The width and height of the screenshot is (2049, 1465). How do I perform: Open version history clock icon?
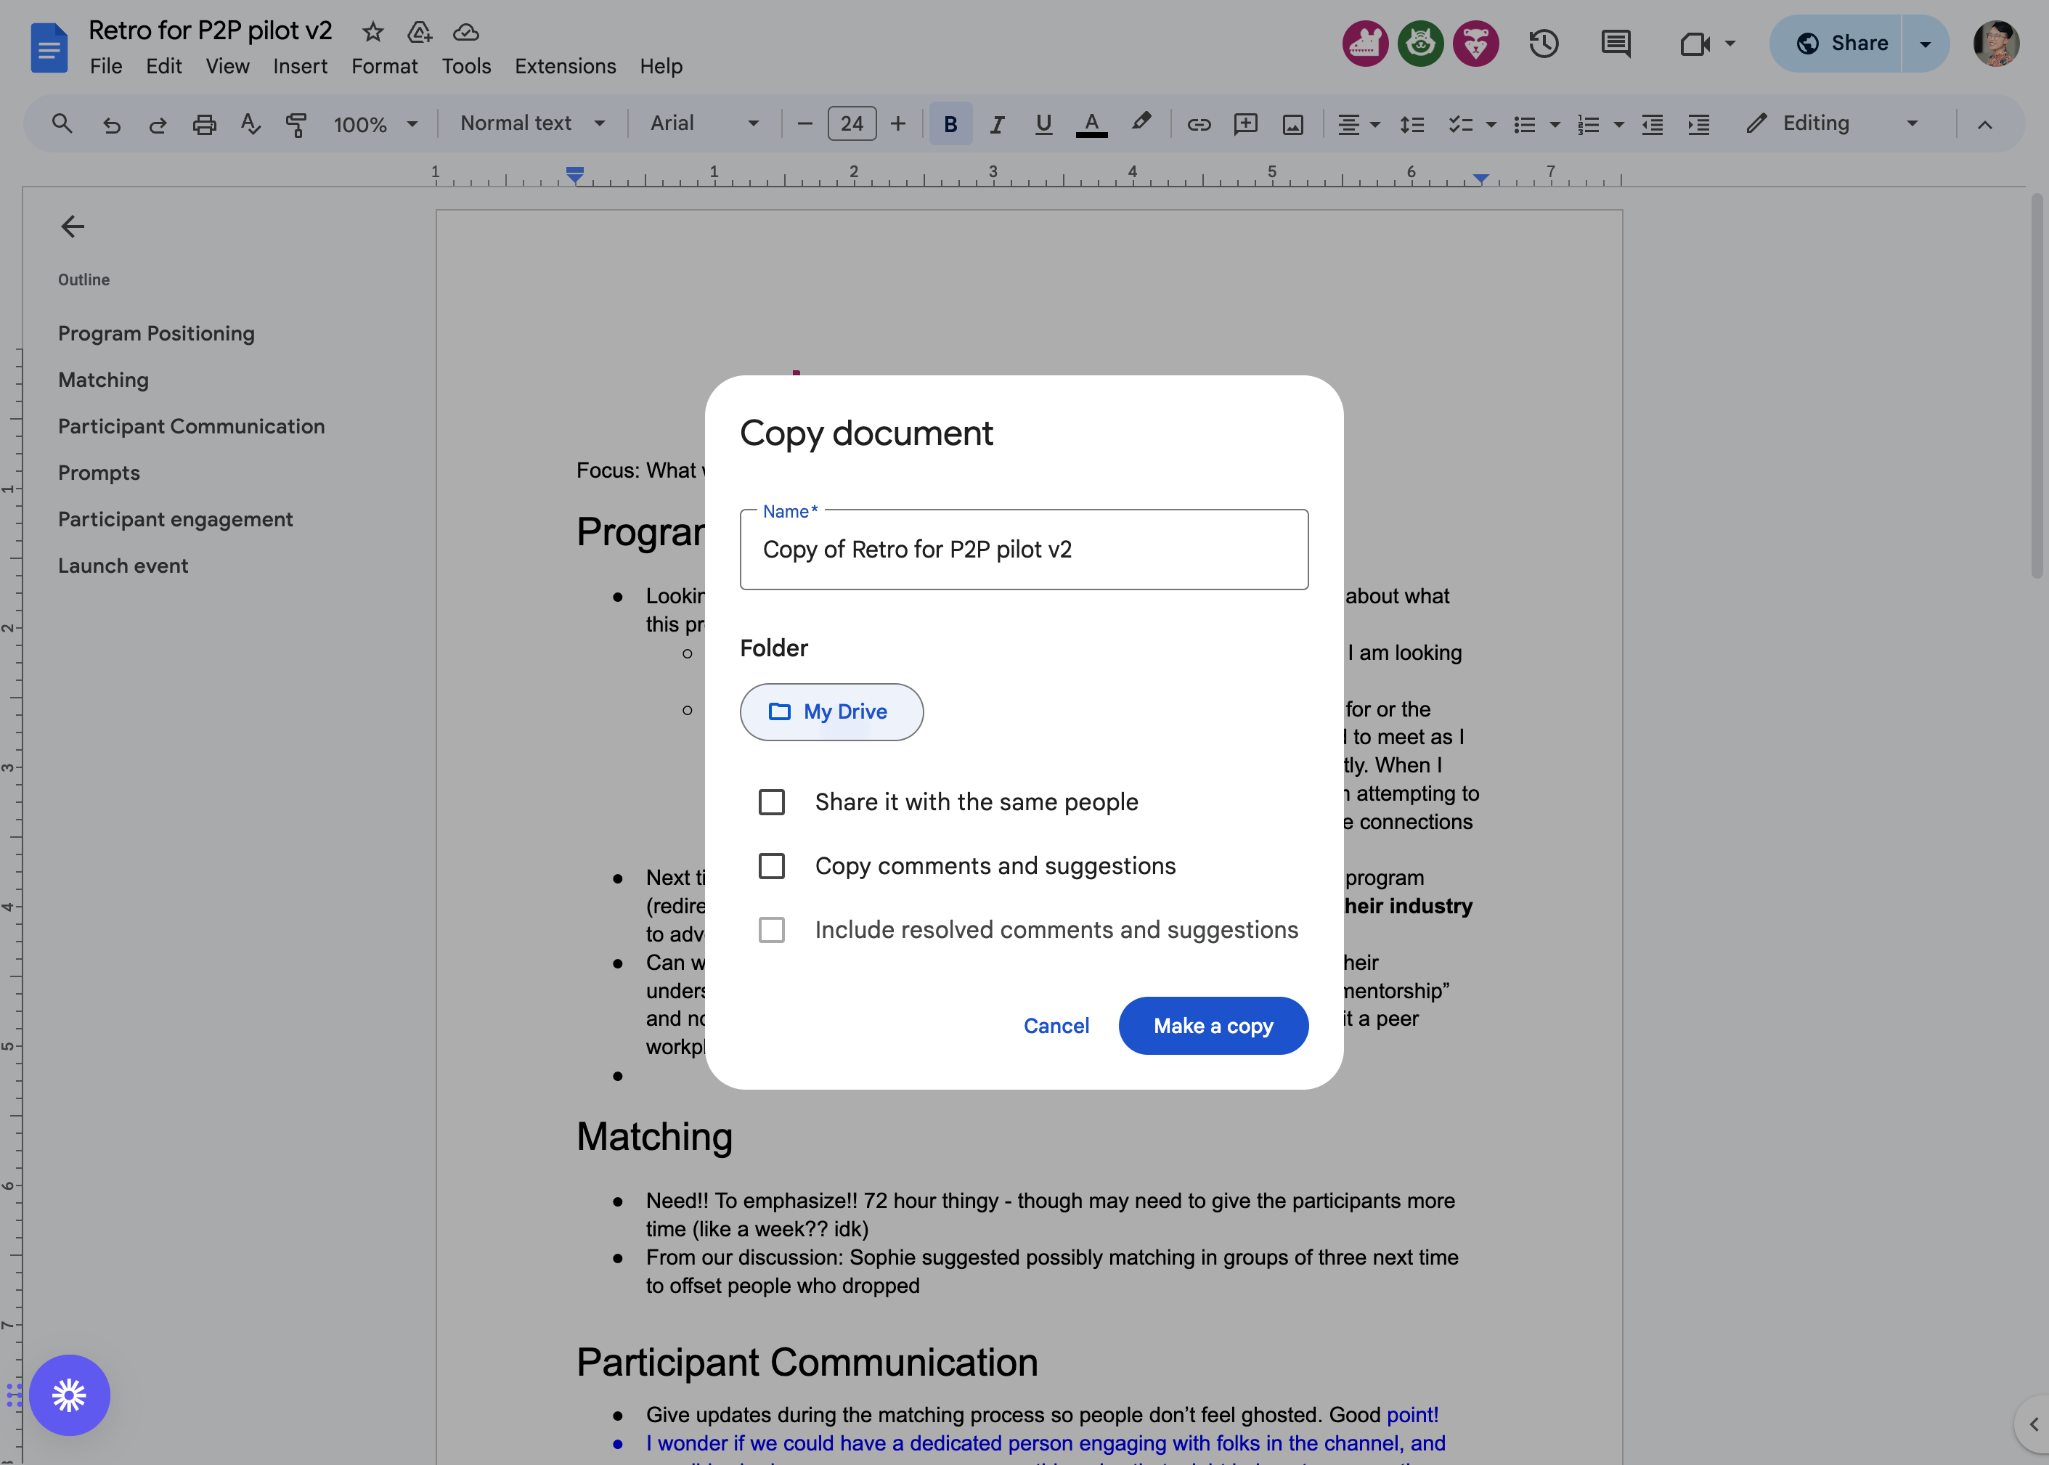point(1544,44)
